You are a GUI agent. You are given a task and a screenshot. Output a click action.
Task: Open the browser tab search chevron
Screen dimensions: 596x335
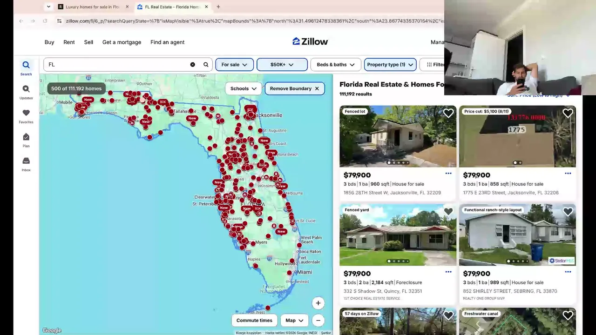[48, 7]
